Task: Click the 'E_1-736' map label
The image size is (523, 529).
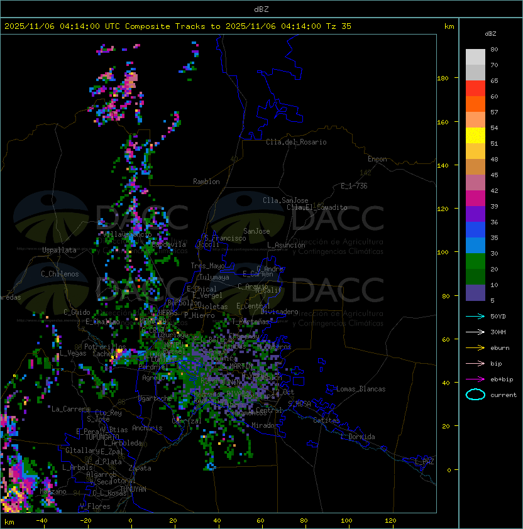Action: (354, 186)
